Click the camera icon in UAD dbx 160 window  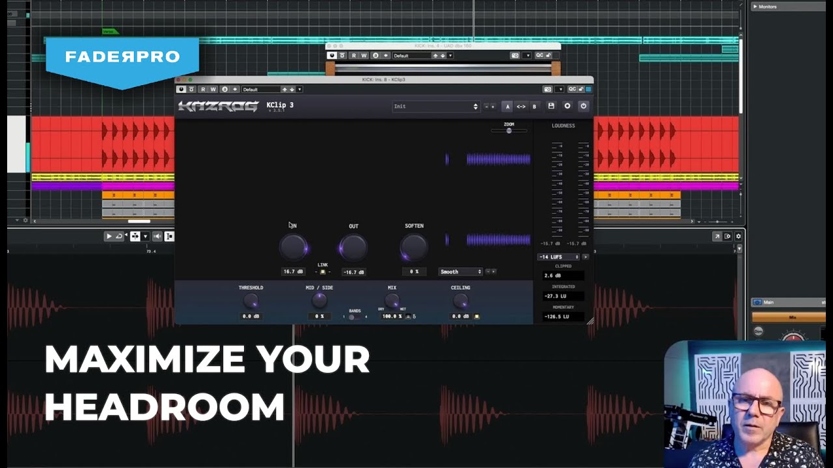pos(515,55)
